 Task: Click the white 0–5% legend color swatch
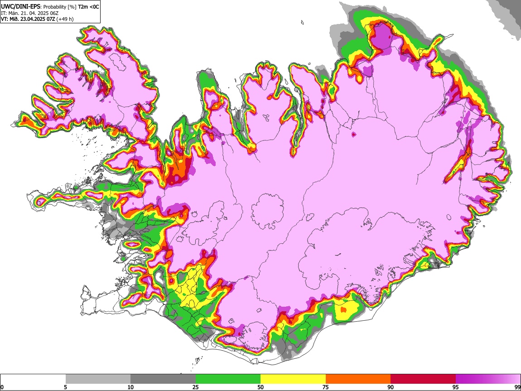coord(33,379)
